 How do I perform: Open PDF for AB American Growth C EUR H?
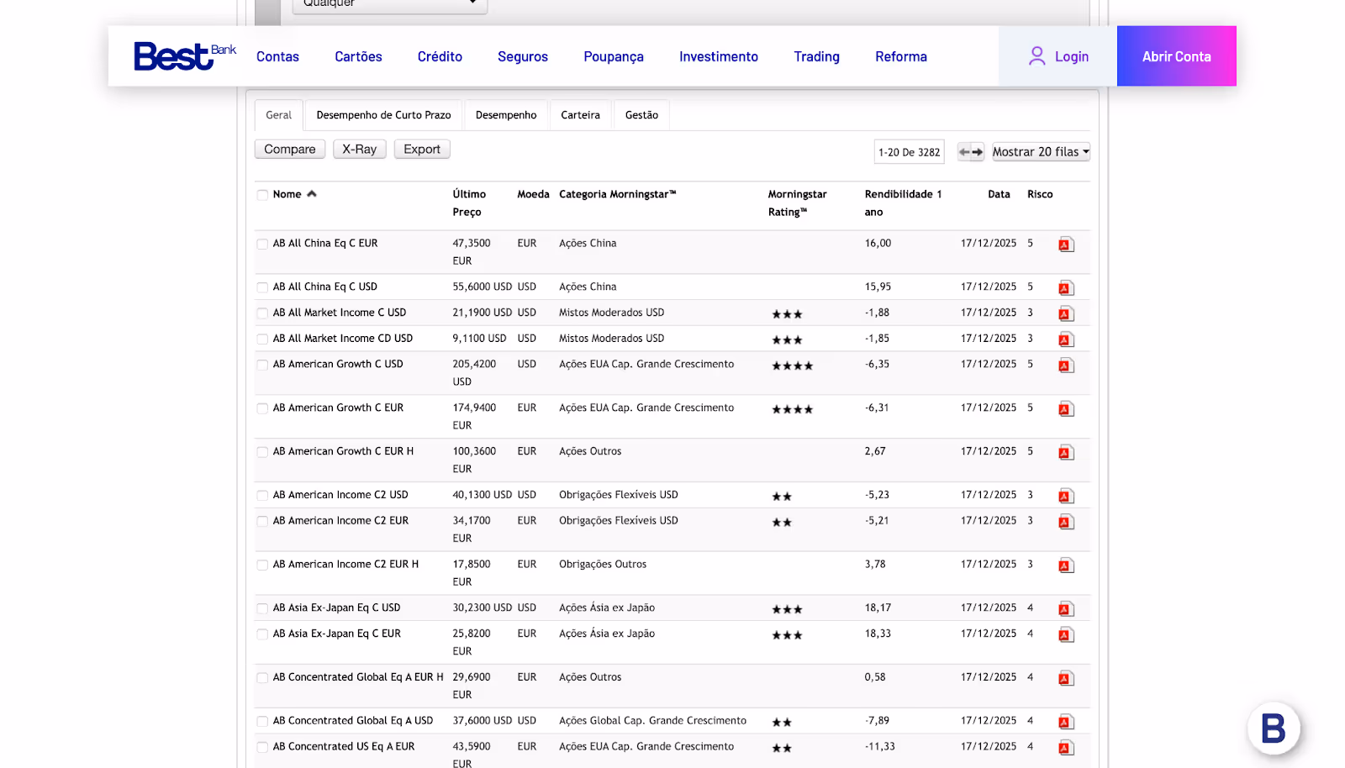tap(1066, 453)
